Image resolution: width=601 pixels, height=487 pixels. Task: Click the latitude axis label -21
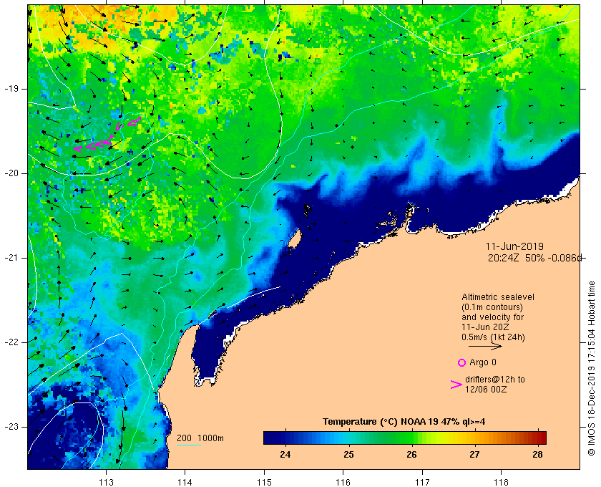coord(11,258)
